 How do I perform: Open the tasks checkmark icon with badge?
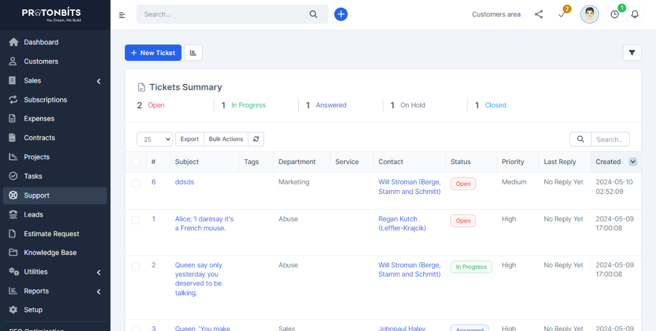562,15
